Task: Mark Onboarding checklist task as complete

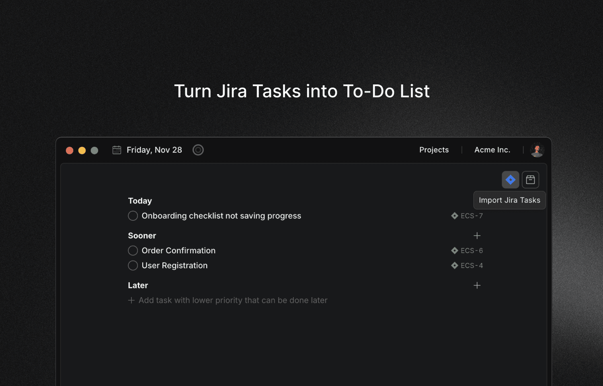Action: pyautogui.click(x=133, y=216)
